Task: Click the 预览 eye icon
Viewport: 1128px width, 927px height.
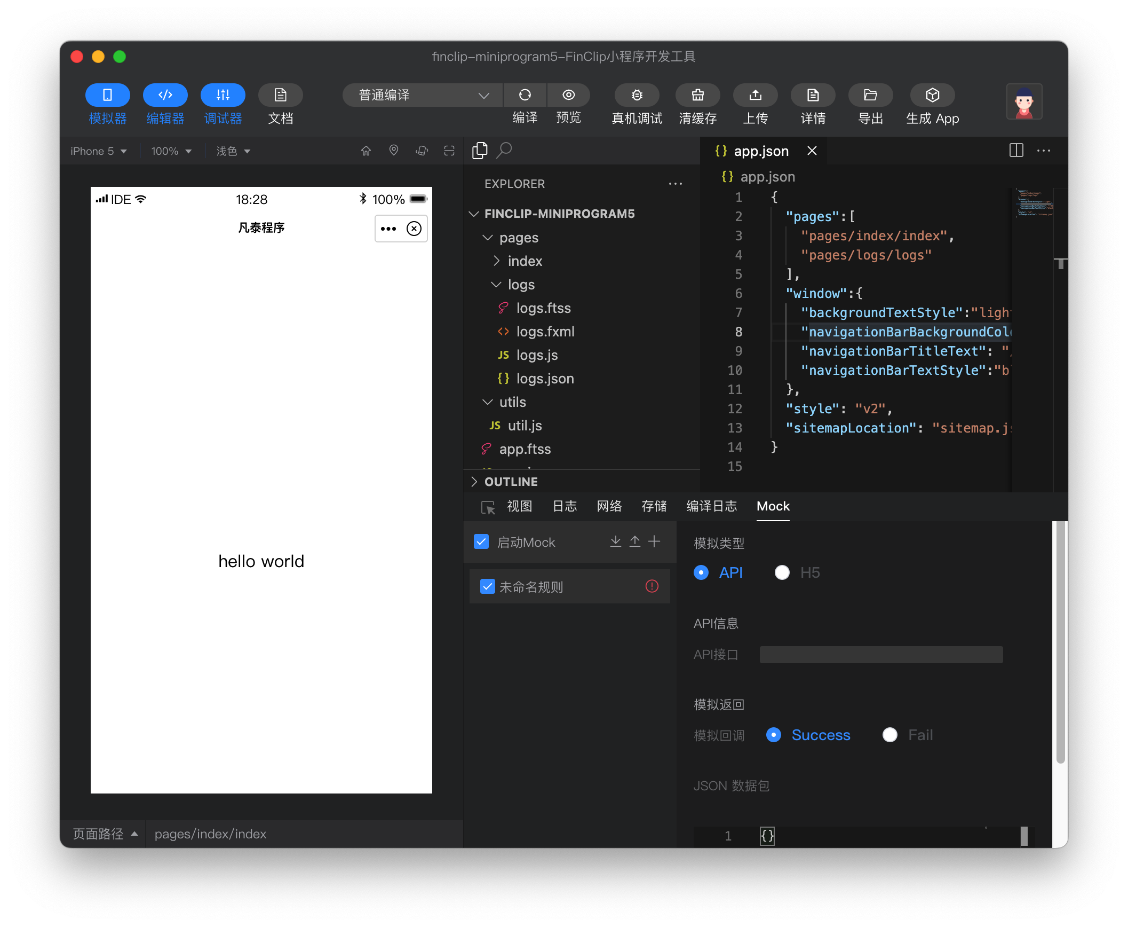Action: (x=568, y=95)
